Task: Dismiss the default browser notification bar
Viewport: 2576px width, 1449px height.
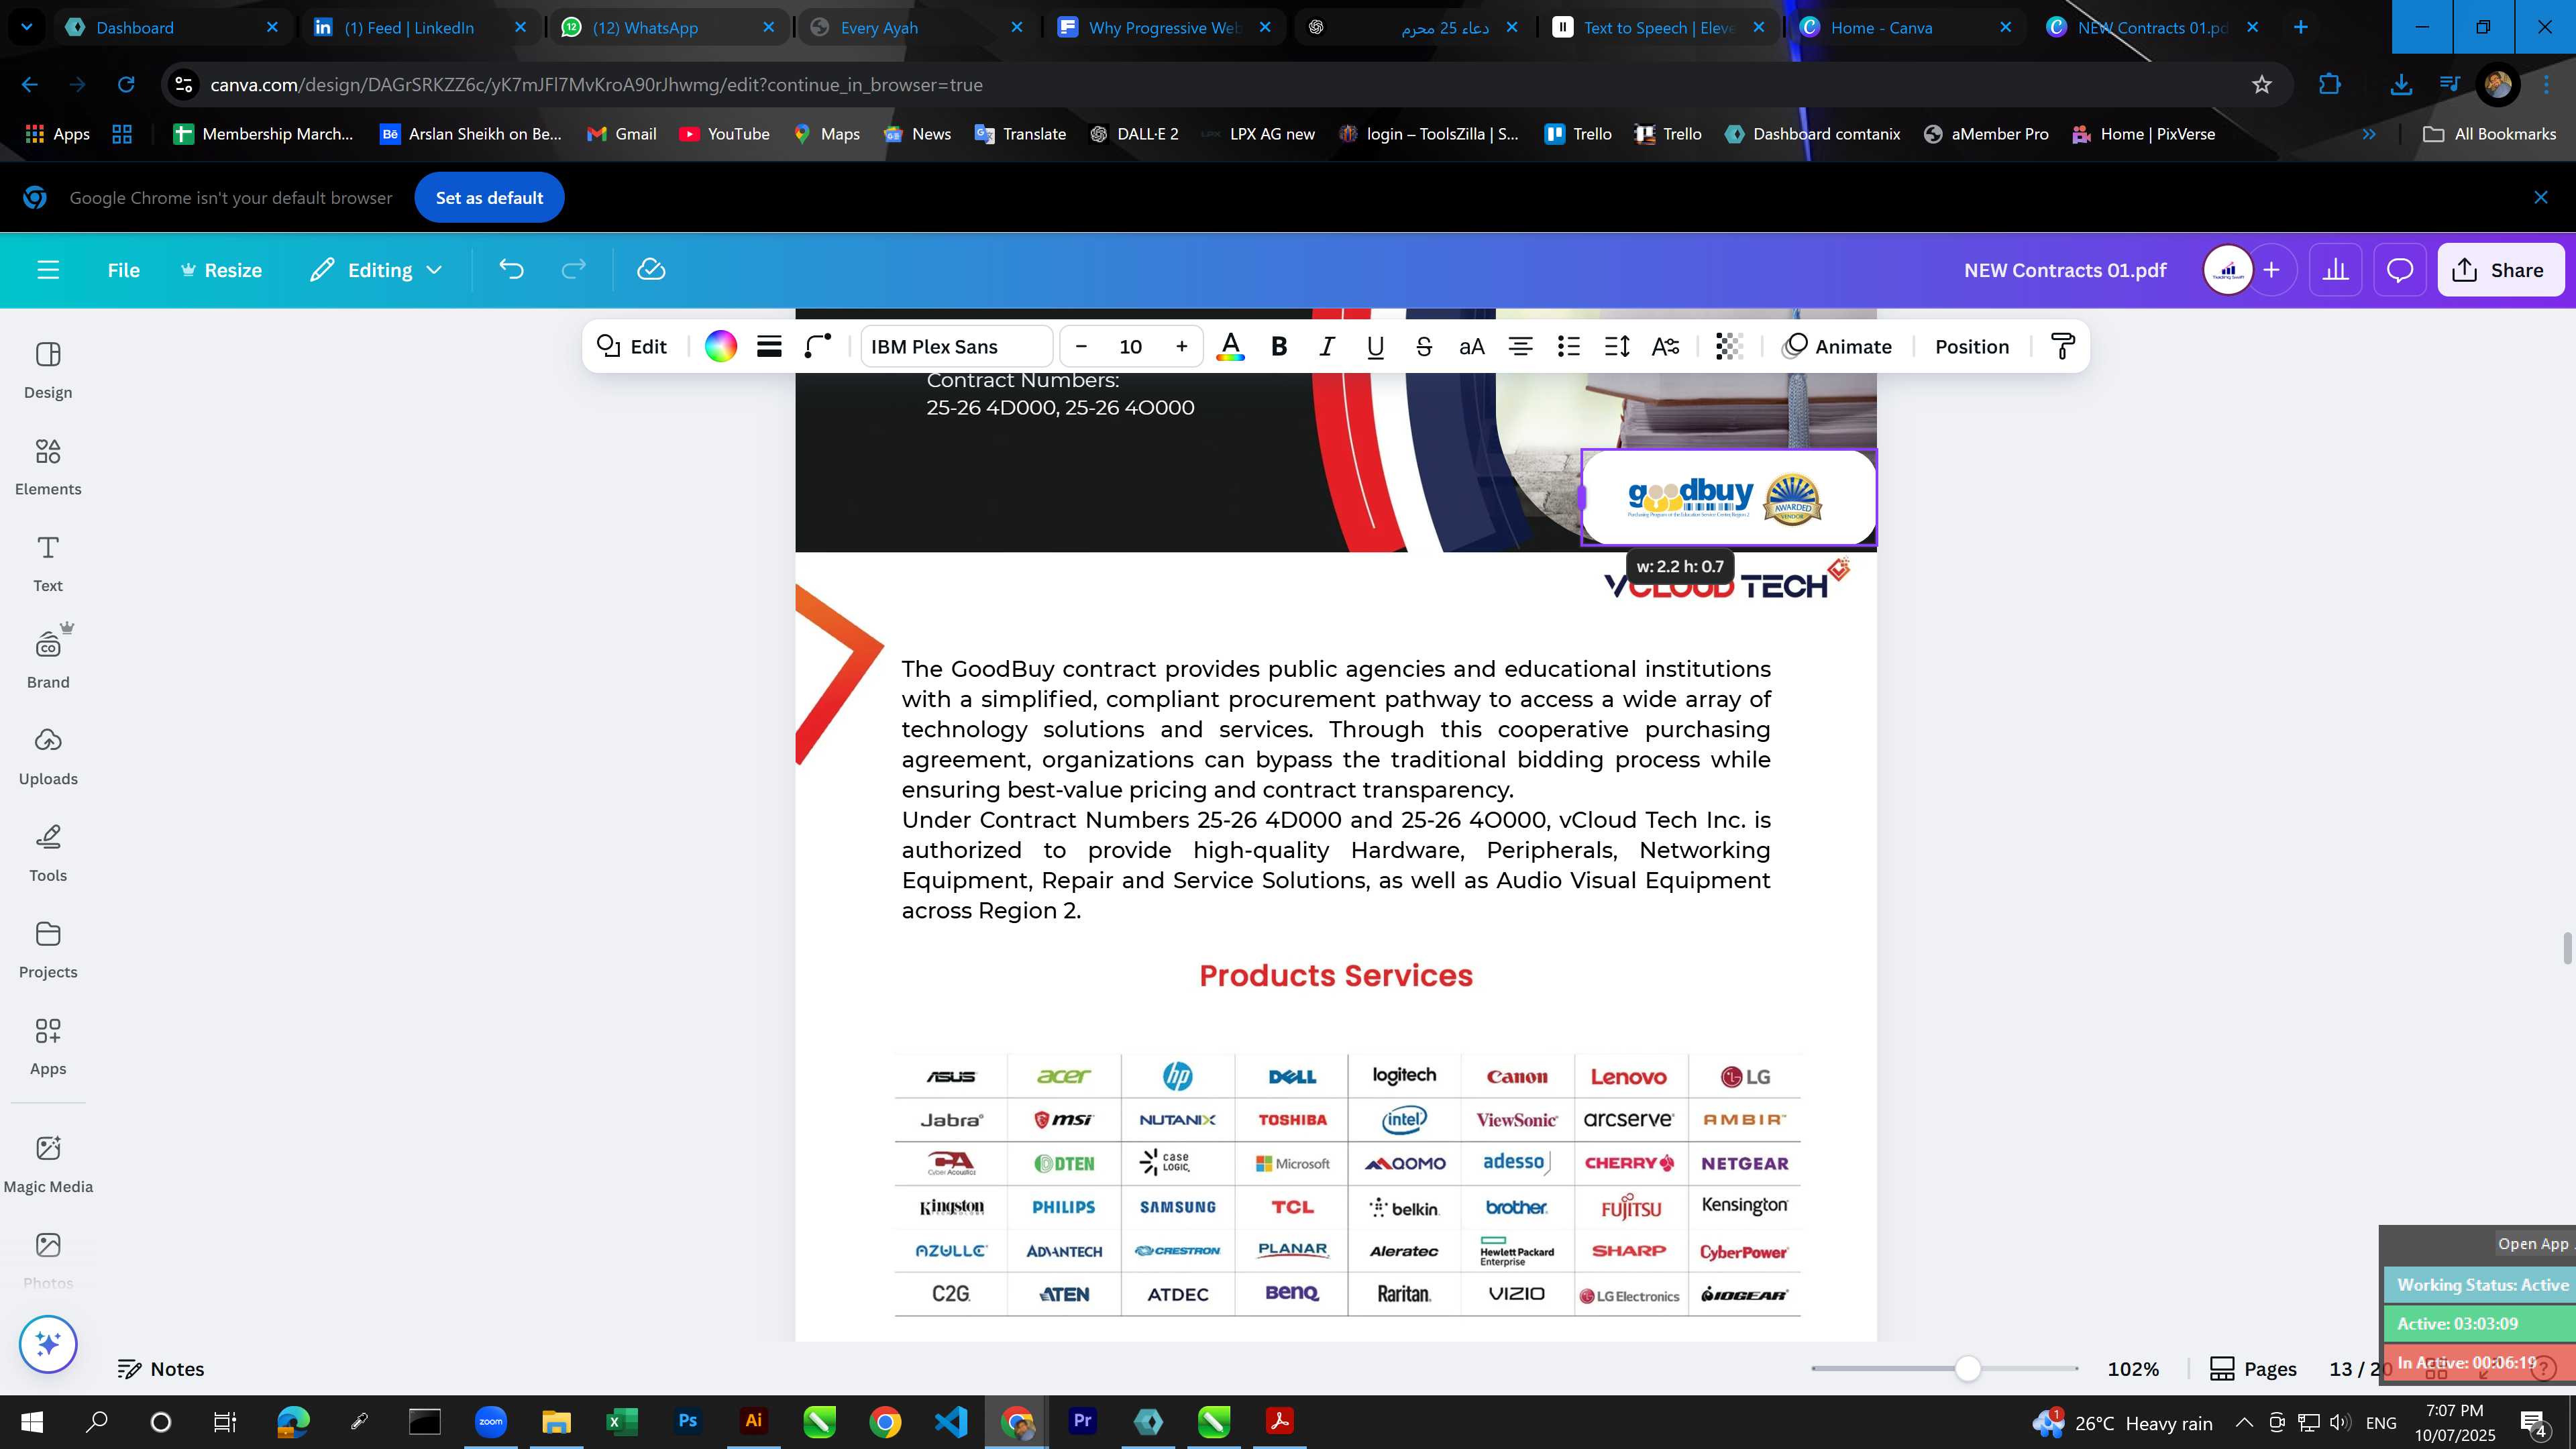Action: pyautogui.click(x=2541, y=198)
